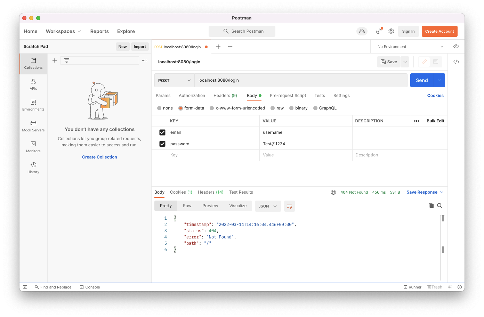Screen dimensions: 484x317
Task: Open the No Environment selector
Action: pyautogui.click(x=411, y=47)
